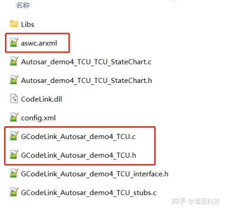Click the CodeLink.dll gear file icon
Screen dimensions: 225x211
tap(14, 99)
